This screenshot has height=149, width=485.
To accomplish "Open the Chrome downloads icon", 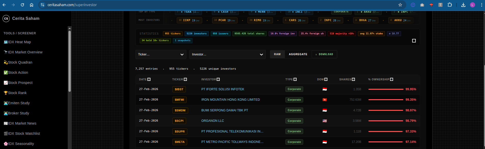I will 463,5.
